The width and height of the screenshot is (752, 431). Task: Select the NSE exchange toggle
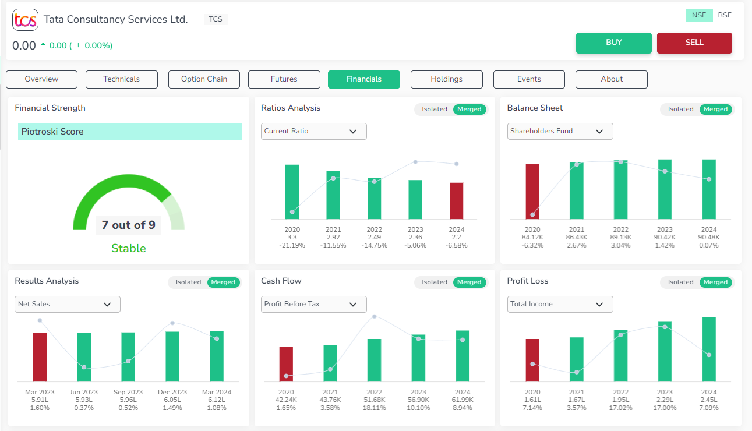(699, 15)
